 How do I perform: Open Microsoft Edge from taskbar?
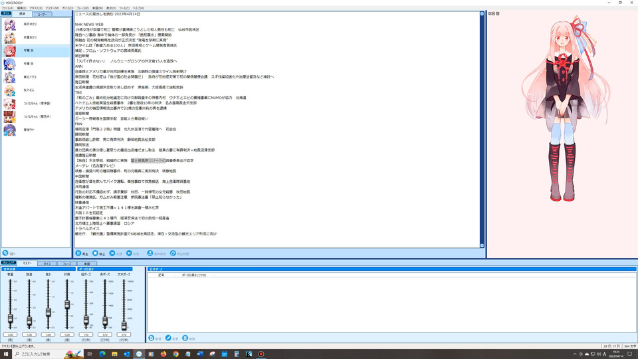point(102,354)
